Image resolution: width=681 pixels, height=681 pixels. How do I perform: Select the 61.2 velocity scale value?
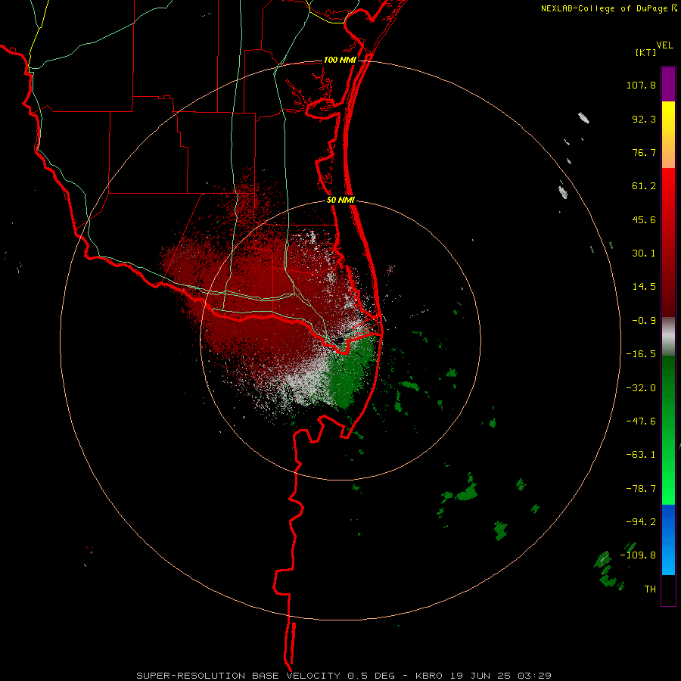[x=644, y=186]
